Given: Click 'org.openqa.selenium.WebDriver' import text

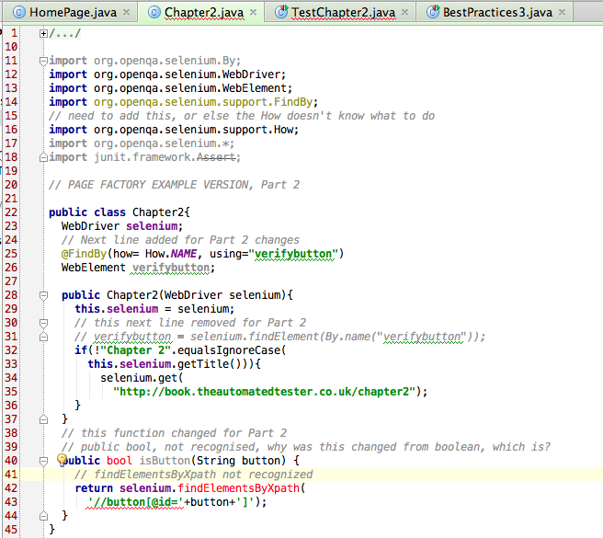Looking at the screenshot, I should point(187,74).
